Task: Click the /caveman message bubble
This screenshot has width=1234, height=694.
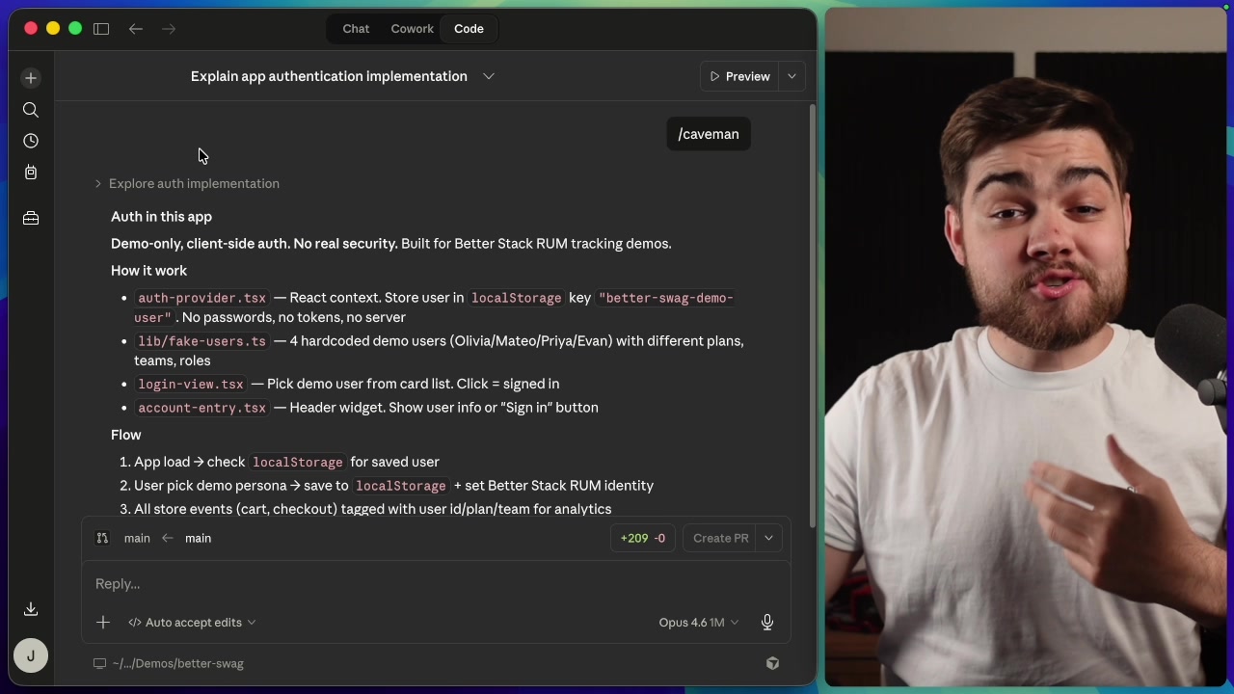Action: [709, 134]
